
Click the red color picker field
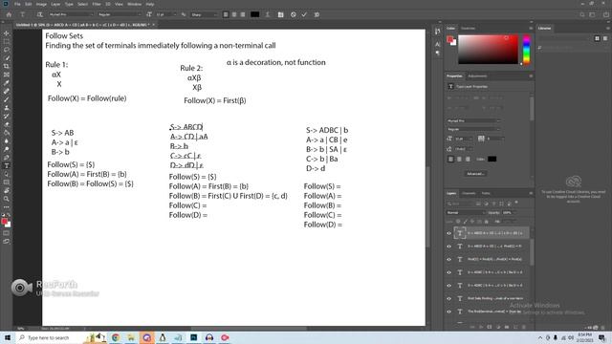[488, 49]
